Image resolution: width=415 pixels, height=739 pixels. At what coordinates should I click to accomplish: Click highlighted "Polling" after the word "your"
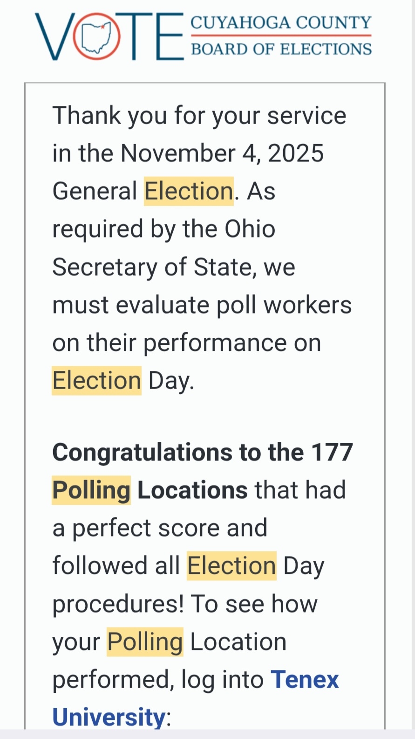point(145,642)
